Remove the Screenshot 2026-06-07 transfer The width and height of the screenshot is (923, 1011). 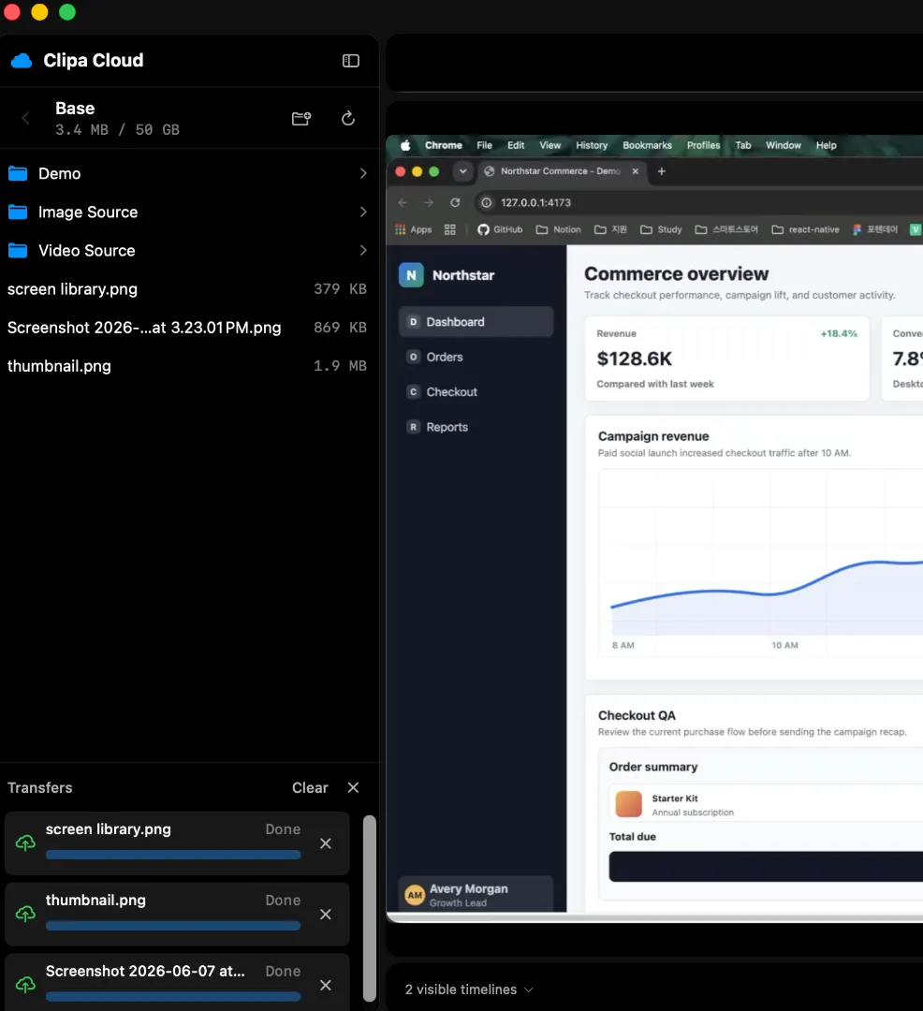326,985
